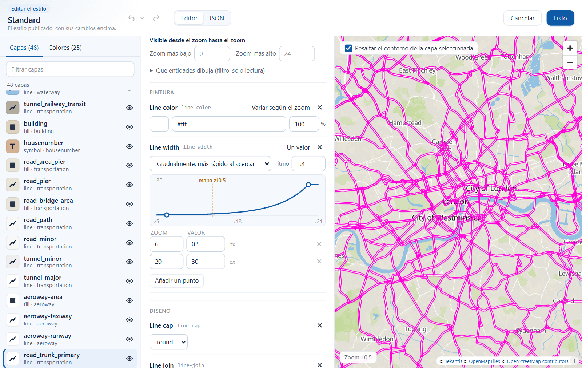582x368 pixels.
Task: Open map attribution info icon
Action: [x=575, y=361]
